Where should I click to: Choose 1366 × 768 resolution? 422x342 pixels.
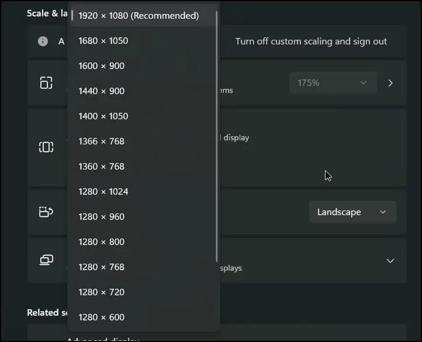click(102, 141)
